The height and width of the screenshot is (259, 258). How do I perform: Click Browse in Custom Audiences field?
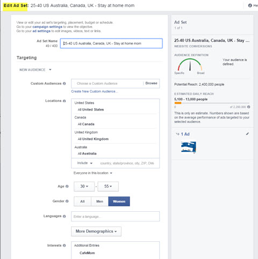click(151, 83)
